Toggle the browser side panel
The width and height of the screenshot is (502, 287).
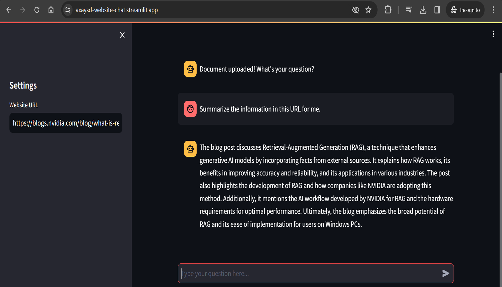coord(437,10)
